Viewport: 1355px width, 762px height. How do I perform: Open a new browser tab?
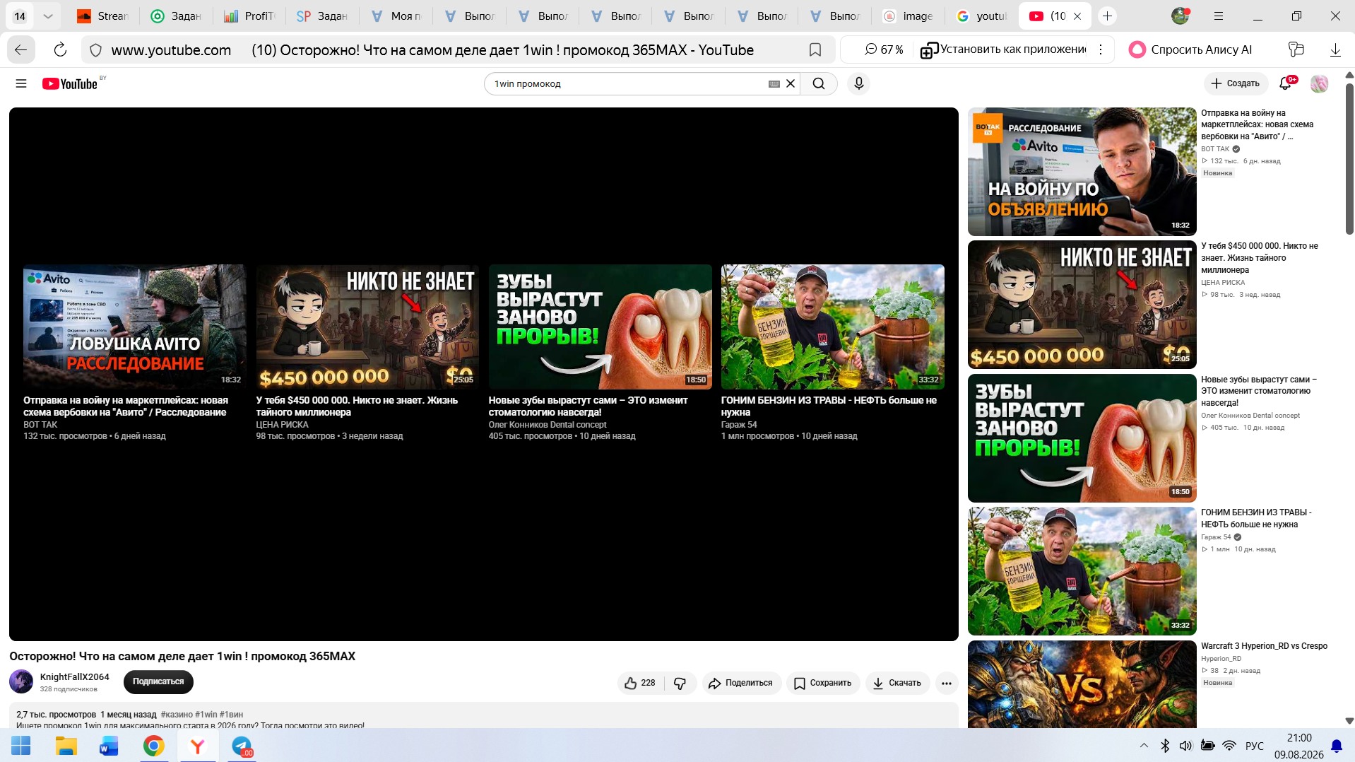1107,16
